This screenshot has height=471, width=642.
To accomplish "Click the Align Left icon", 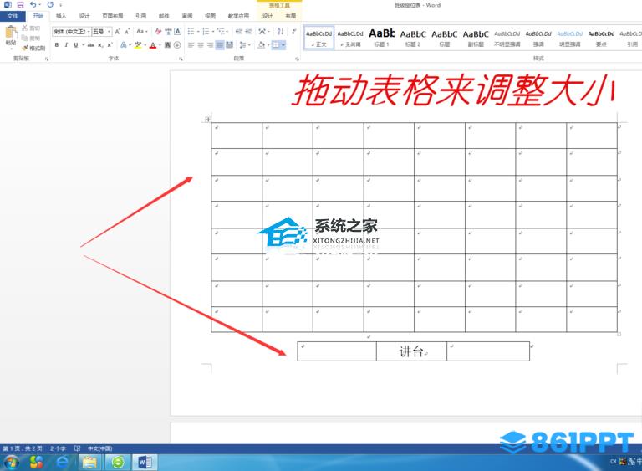I will click(x=191, y=45).
